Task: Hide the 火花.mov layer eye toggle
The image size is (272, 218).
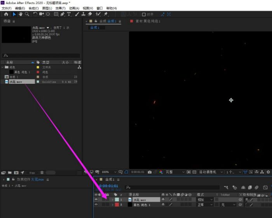Action: 96,199
